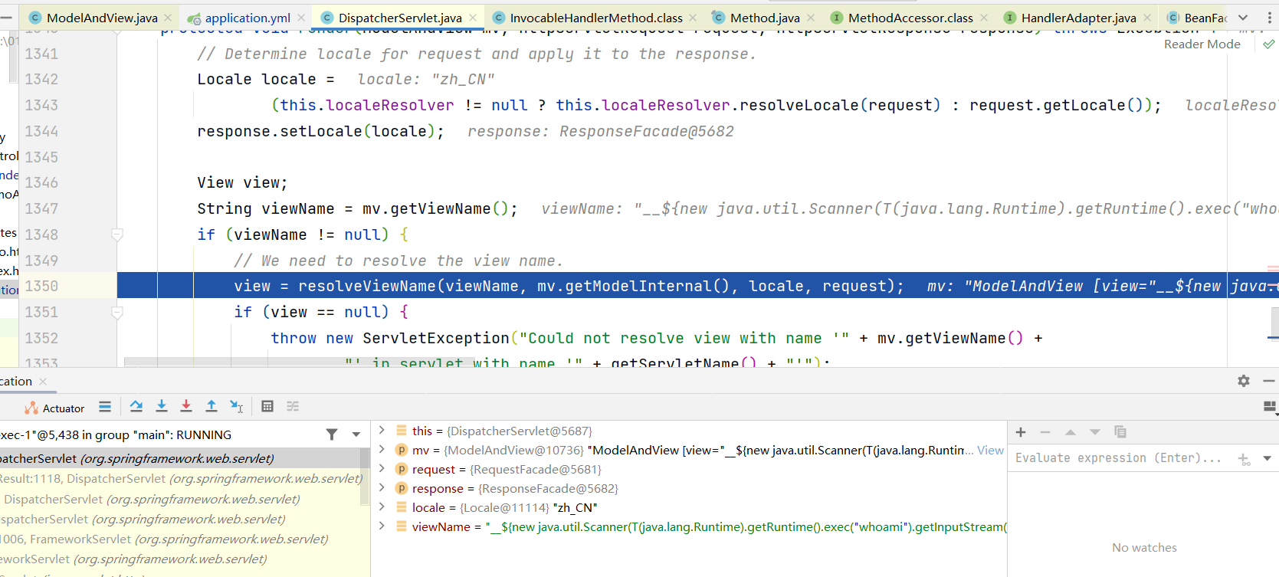The image size is (1279, 577).
Task: Click the green inspection checkmark icon
Action: (x=1269, y=44)
